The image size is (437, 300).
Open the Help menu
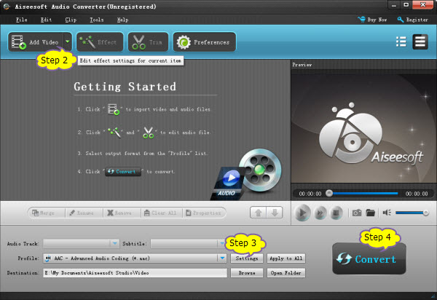pos(122,20)
